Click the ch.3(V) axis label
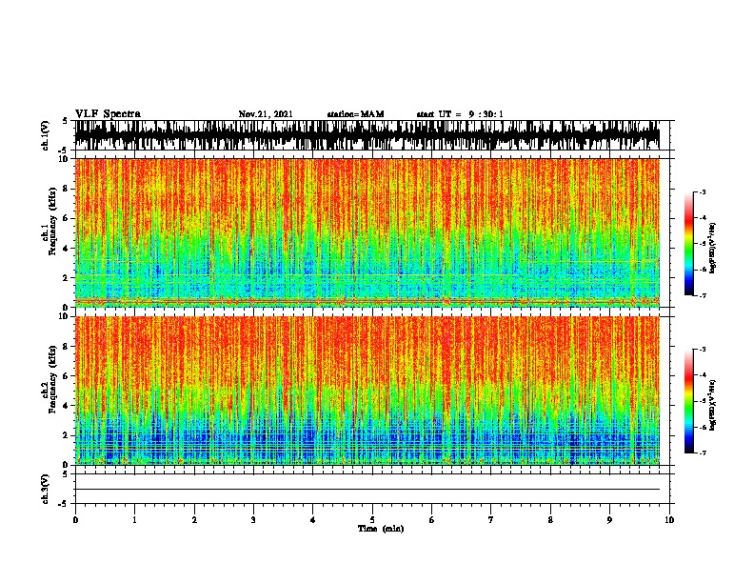This screenshot has width=754, height=583. click(46, 489)
